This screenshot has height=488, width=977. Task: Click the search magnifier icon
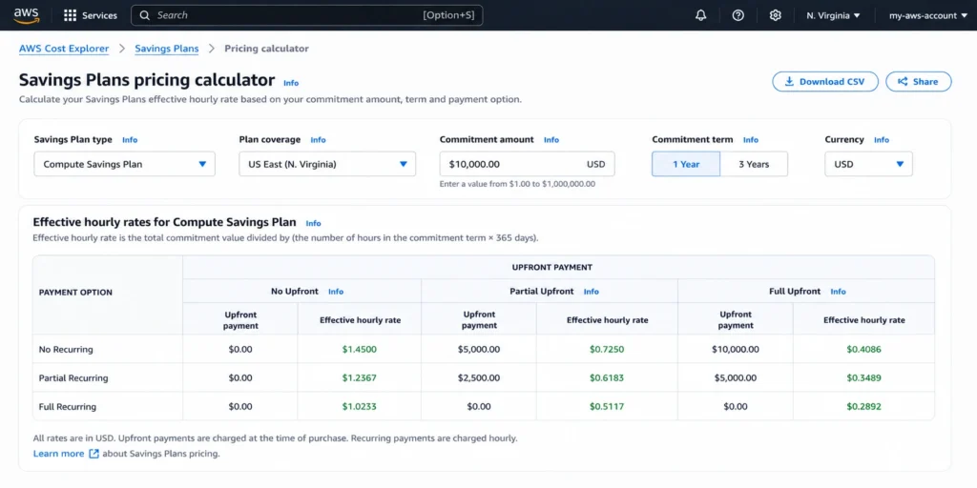[145, 15]
